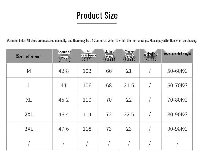Select the 90-98KG weight cell
This screenshot has width=199, height=164.
pos(177,129)
